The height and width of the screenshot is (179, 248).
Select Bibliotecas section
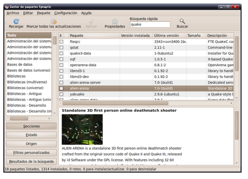pyautogui.click(x=29, y=76)
